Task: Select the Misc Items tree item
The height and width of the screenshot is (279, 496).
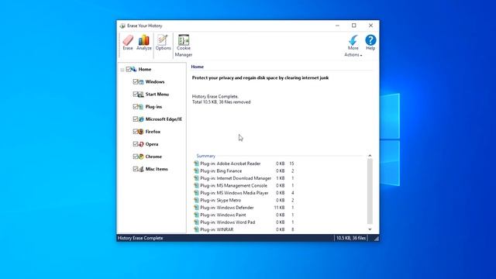Action: tap(157, 169)
